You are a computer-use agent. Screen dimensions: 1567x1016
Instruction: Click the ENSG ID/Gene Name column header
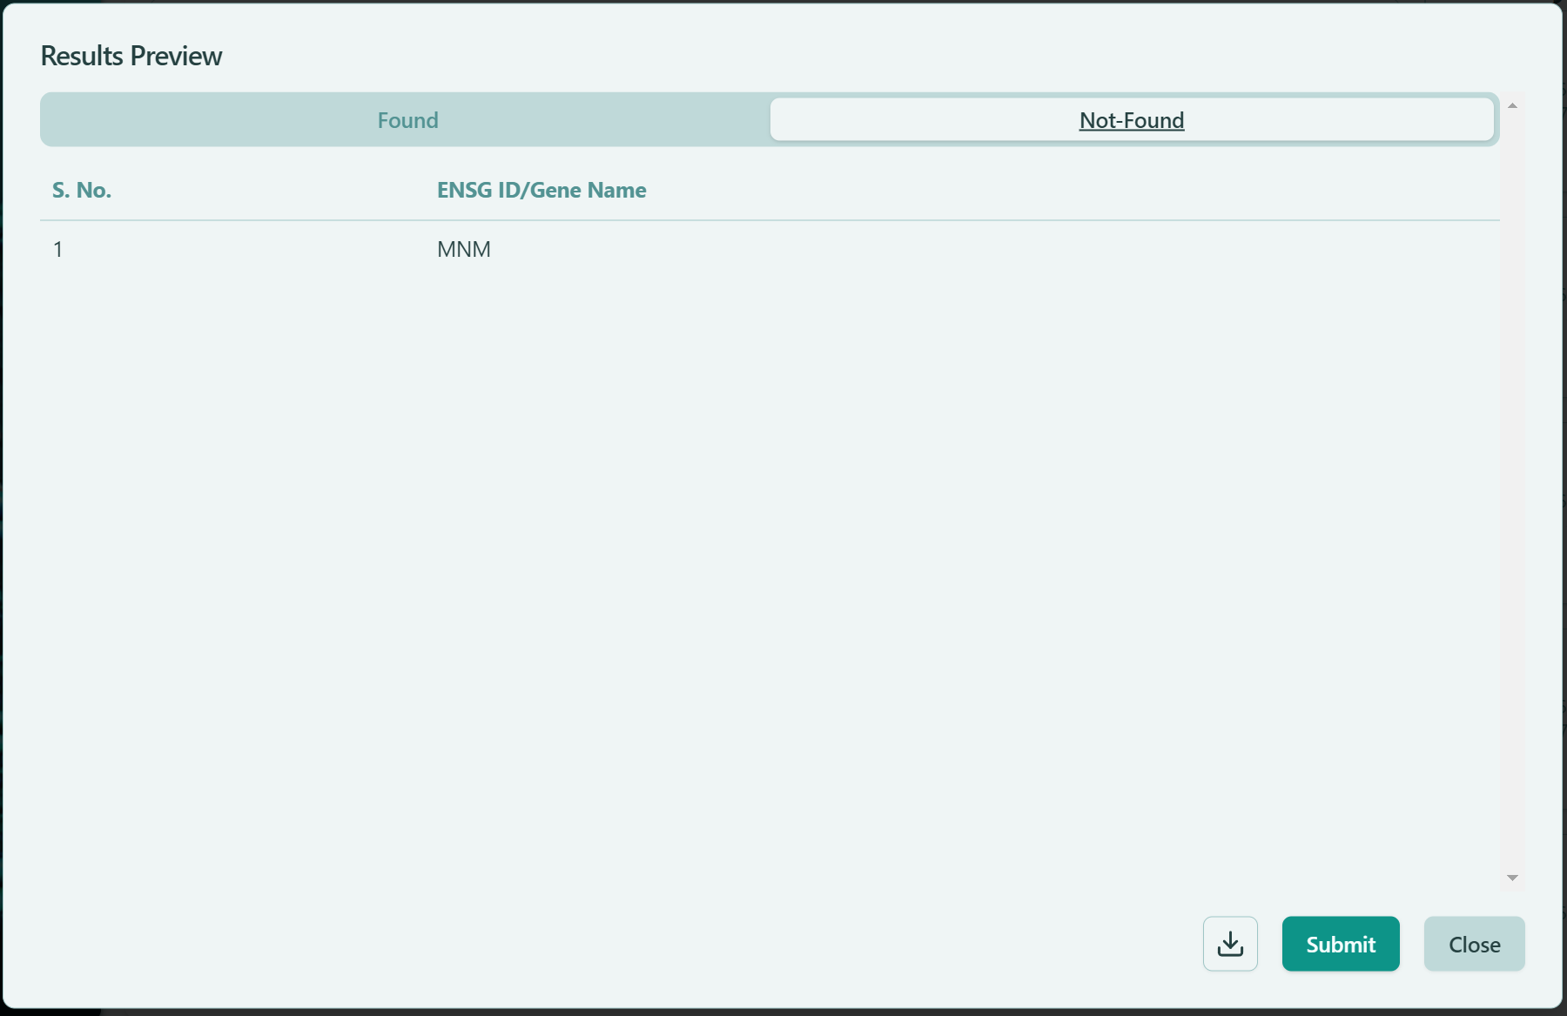(541, 190)
